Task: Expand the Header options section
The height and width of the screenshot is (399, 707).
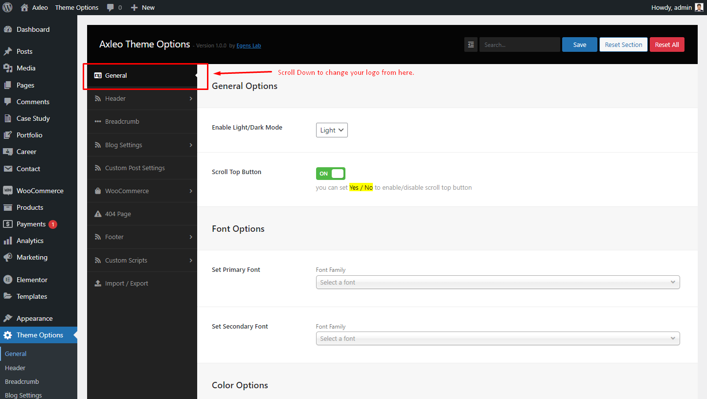Action: click(x=142, y=98)
